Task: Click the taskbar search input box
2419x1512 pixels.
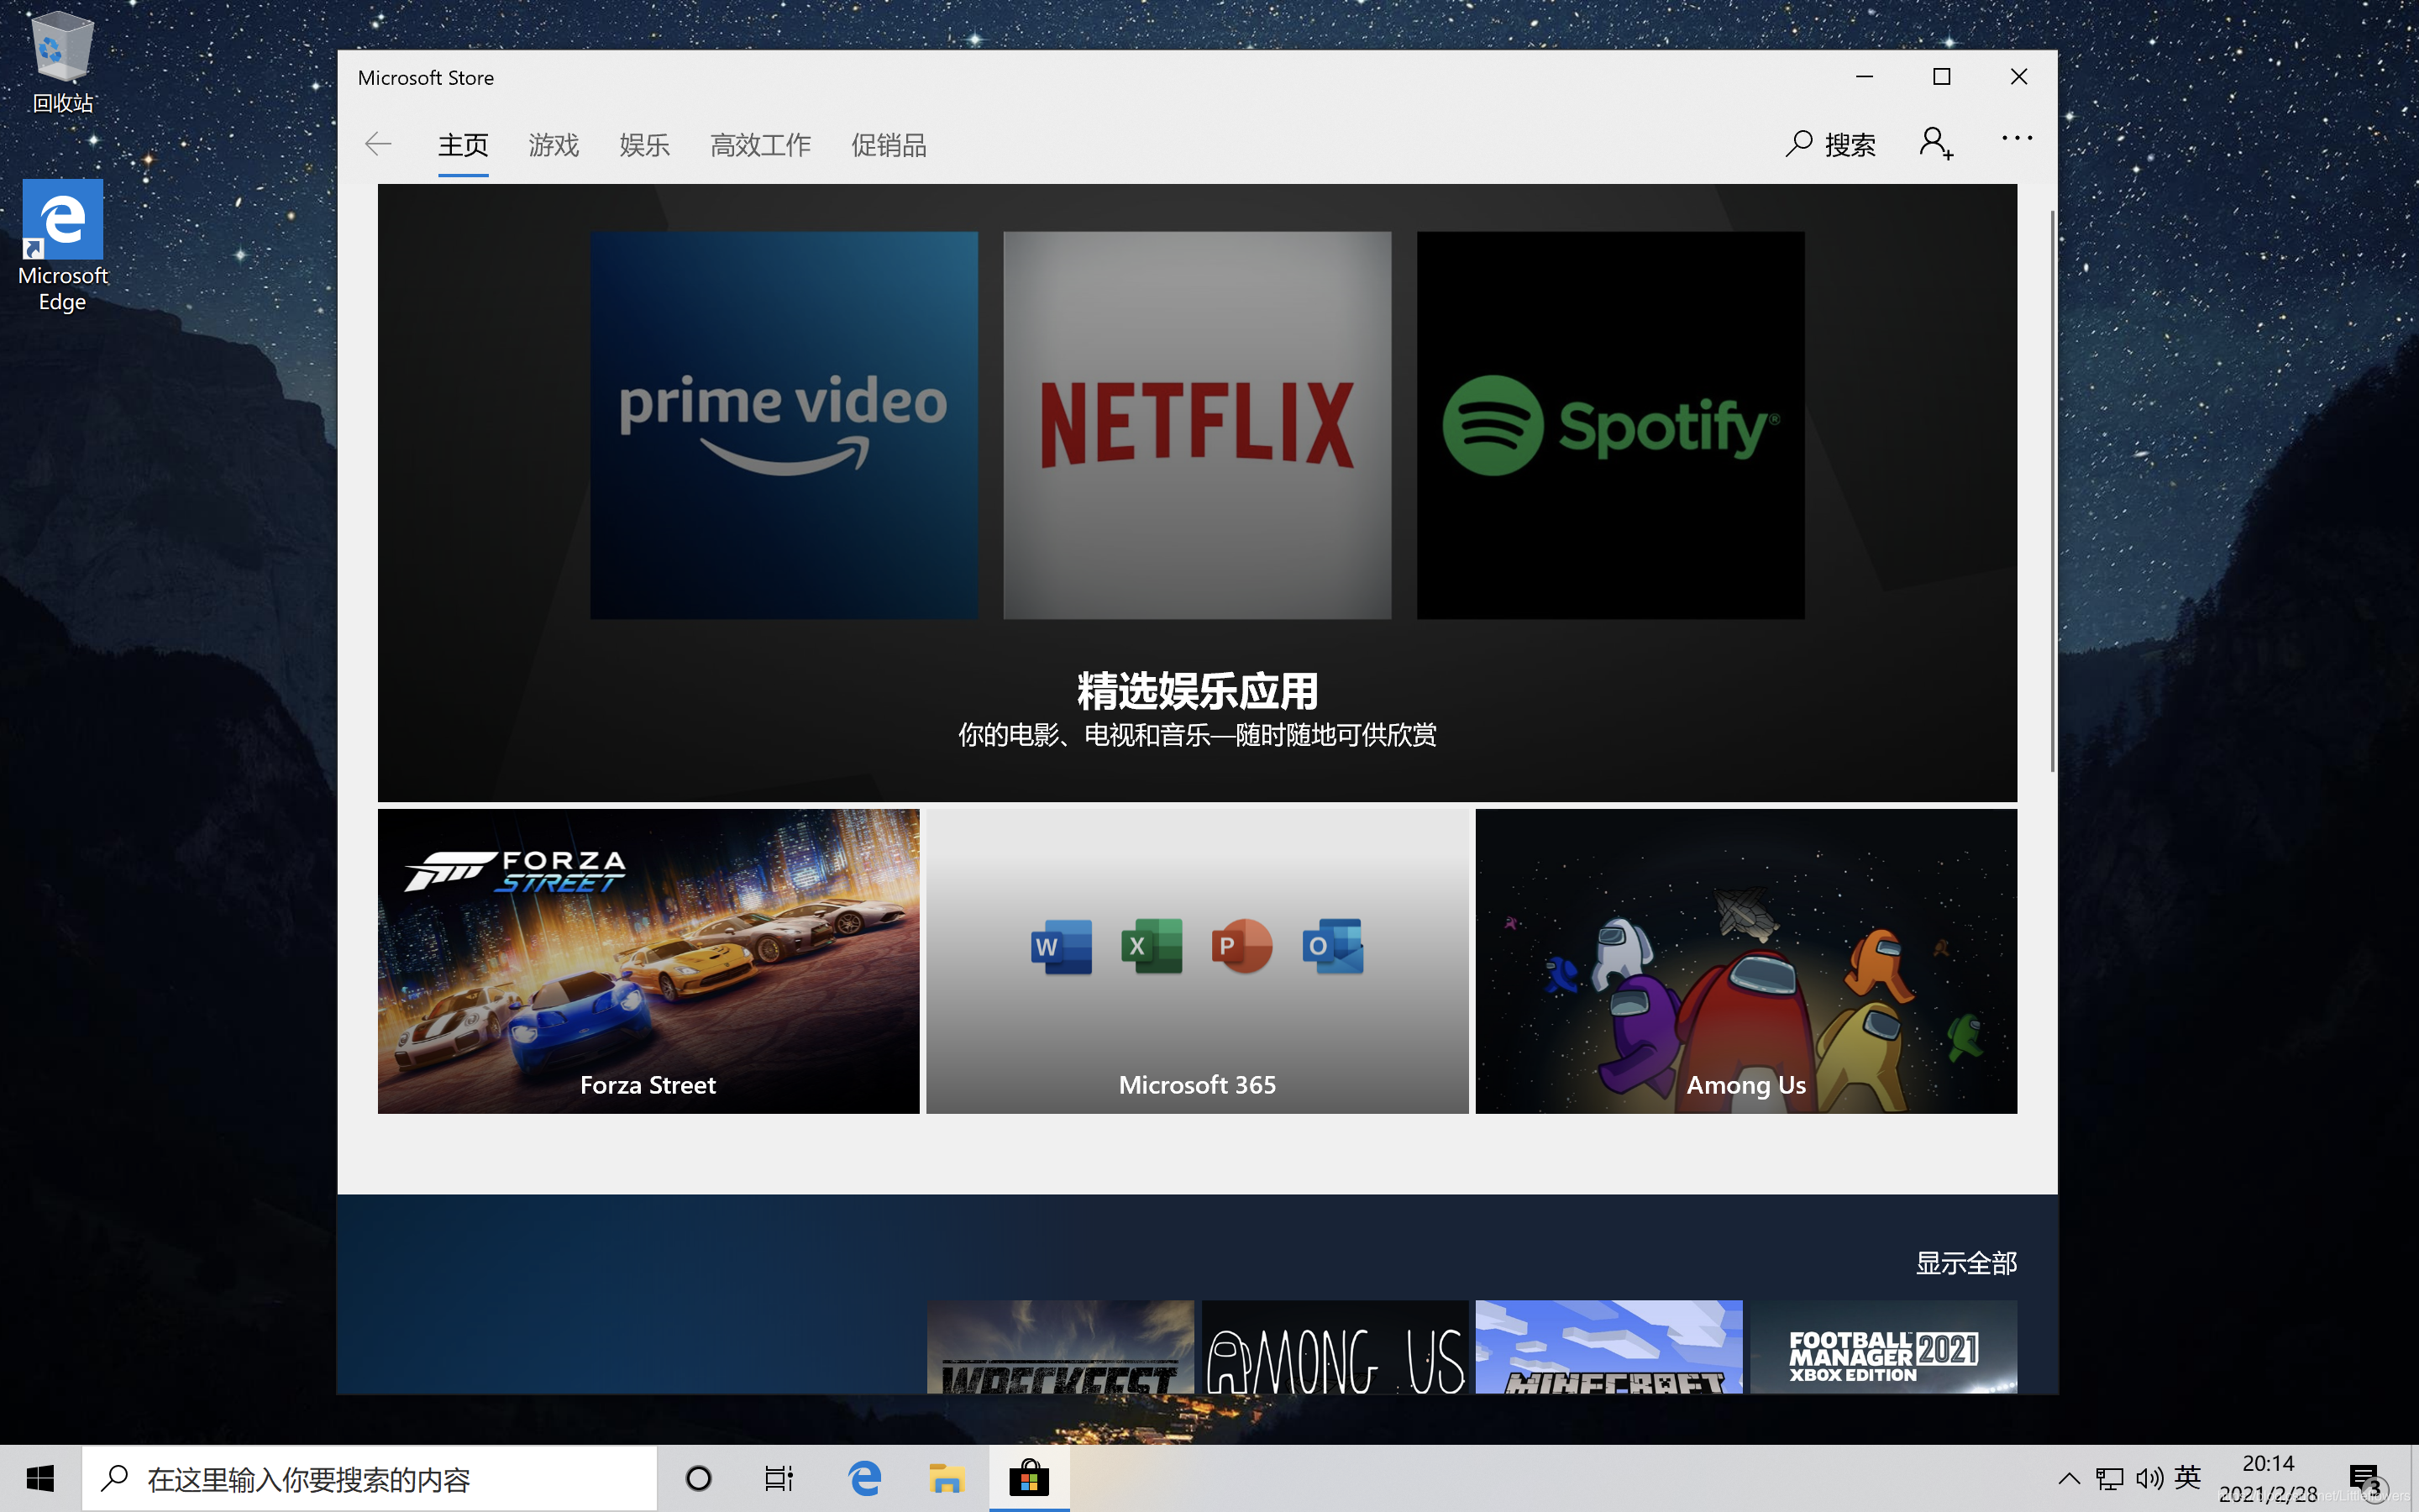Action: point(370,1478)
